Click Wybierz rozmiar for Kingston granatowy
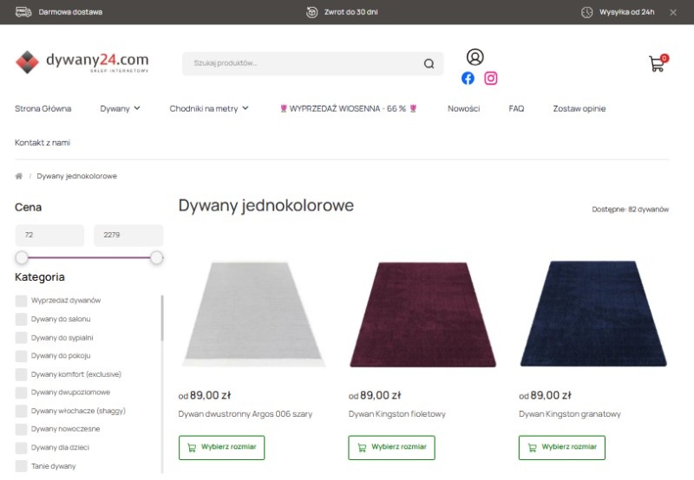The height and width of the screenshot is (480, 694). point(562,448)
